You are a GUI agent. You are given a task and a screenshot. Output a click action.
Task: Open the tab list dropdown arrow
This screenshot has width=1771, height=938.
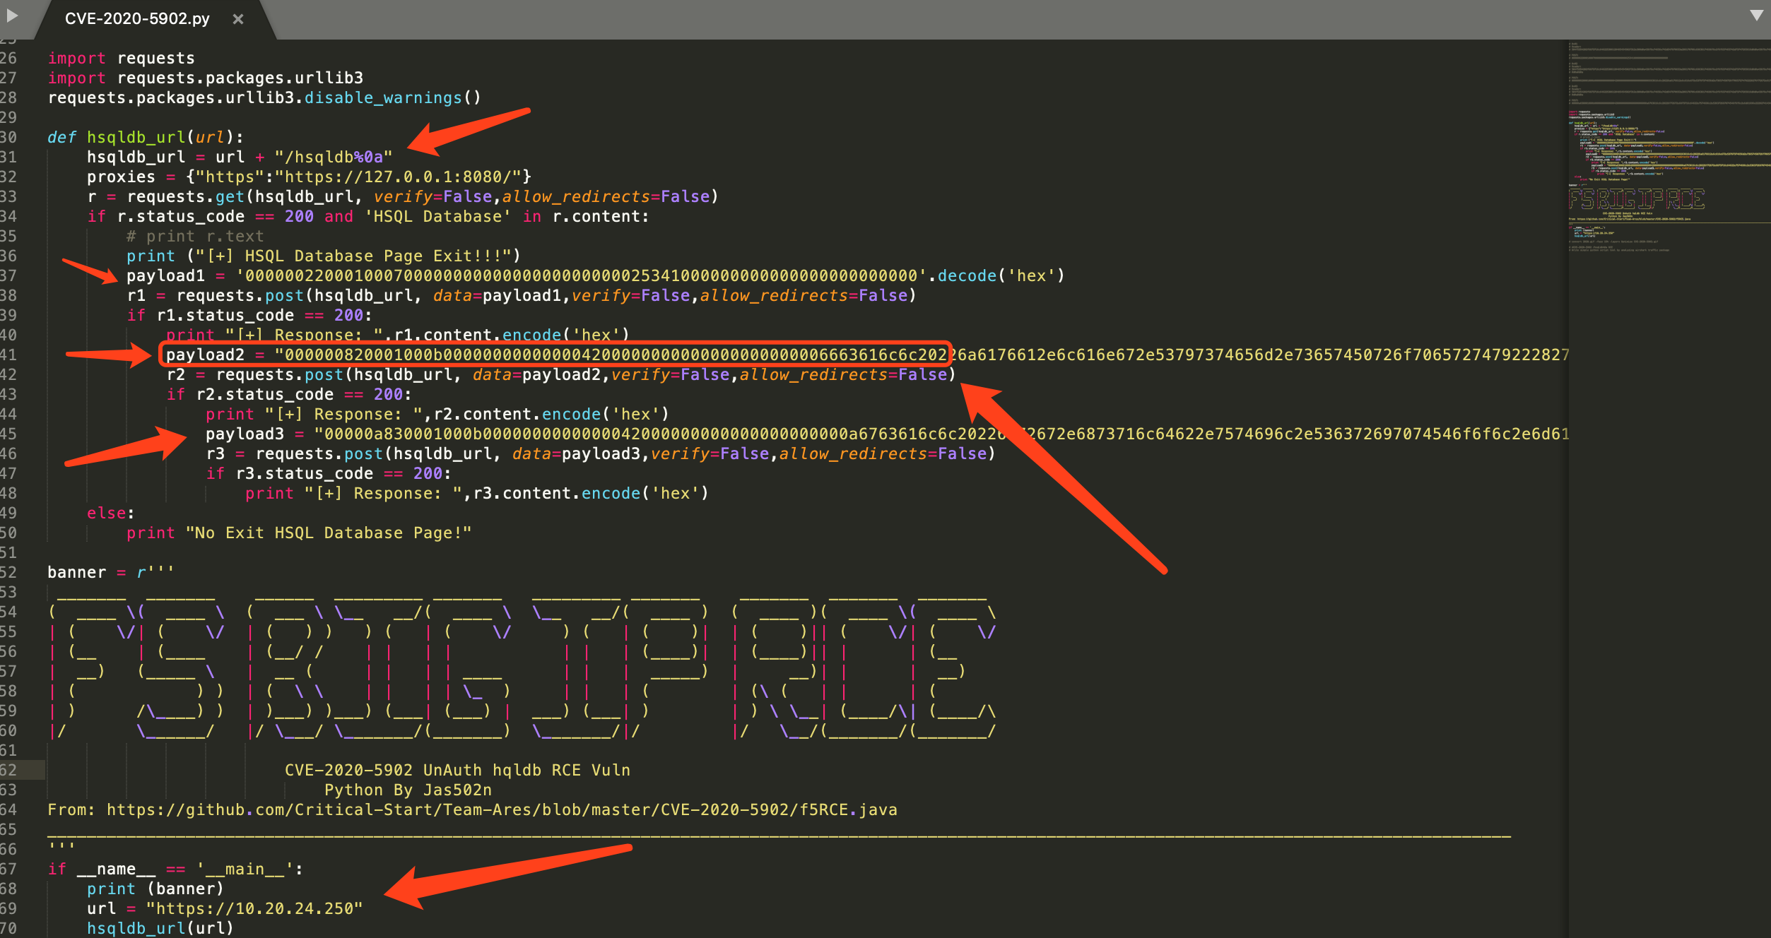[1756, 16]
